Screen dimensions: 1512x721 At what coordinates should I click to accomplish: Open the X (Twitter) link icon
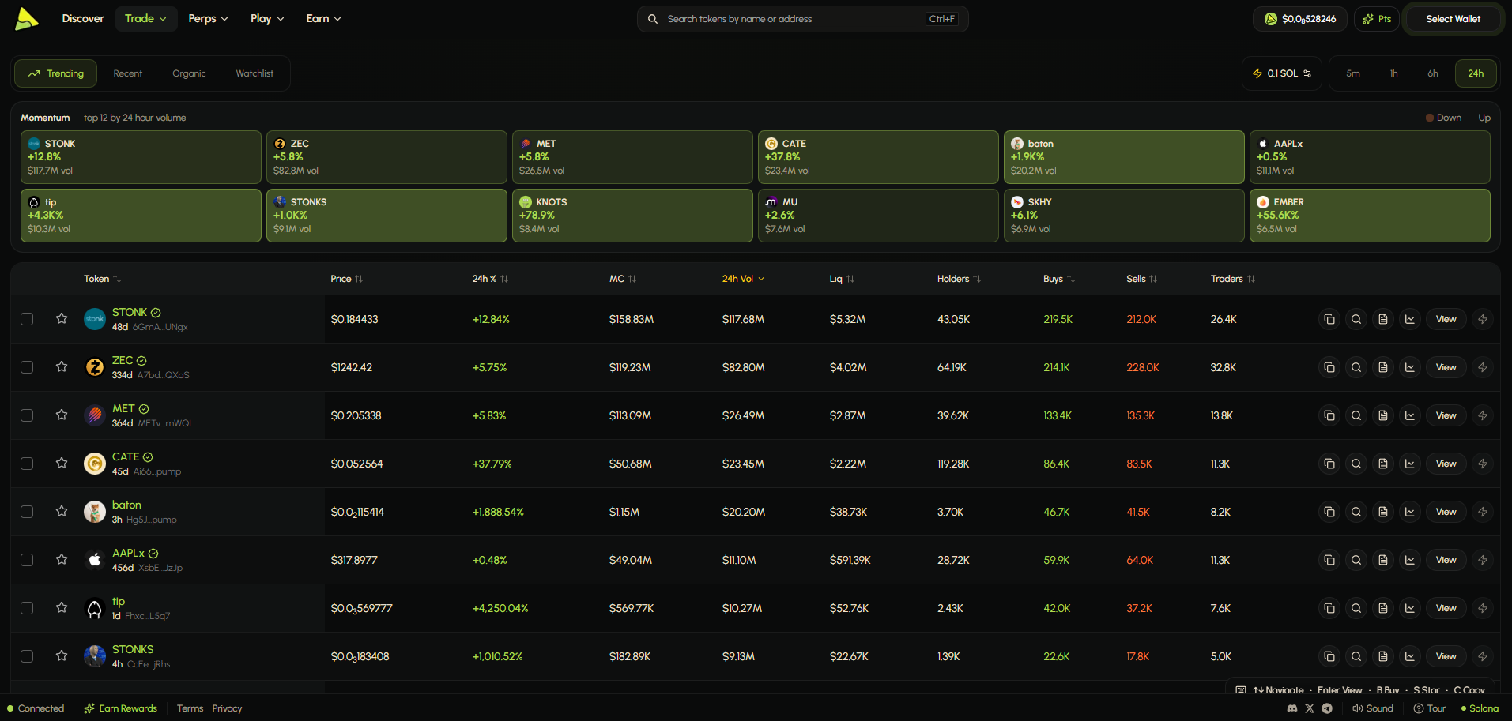tap(1310, 708)
